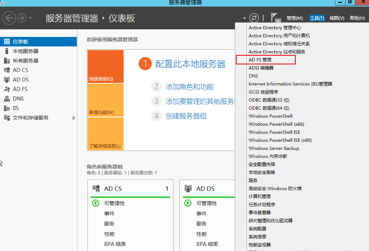The height and width of the screenshot is (251, 369).
Task: Select the 仪表板 dashboard icon in sidebar
Action: tap(7, 42)
